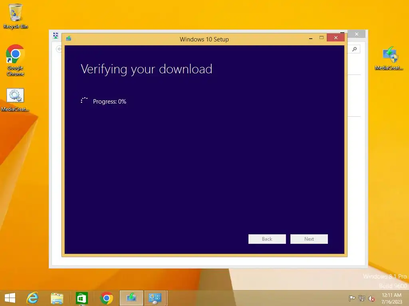
Task: Open the Windows Store taskbar icon
Action: [81, 298]
